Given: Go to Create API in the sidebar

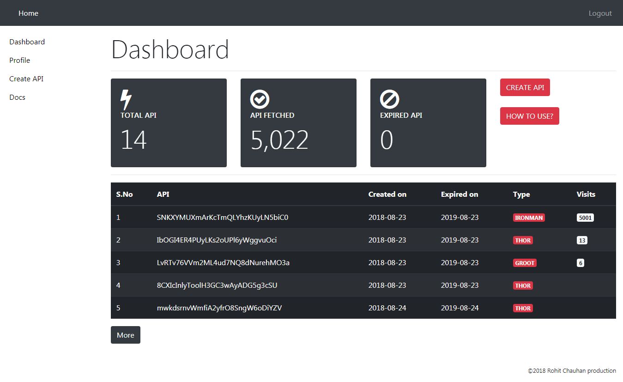Looking at the screenshot, I should [26, 79].
